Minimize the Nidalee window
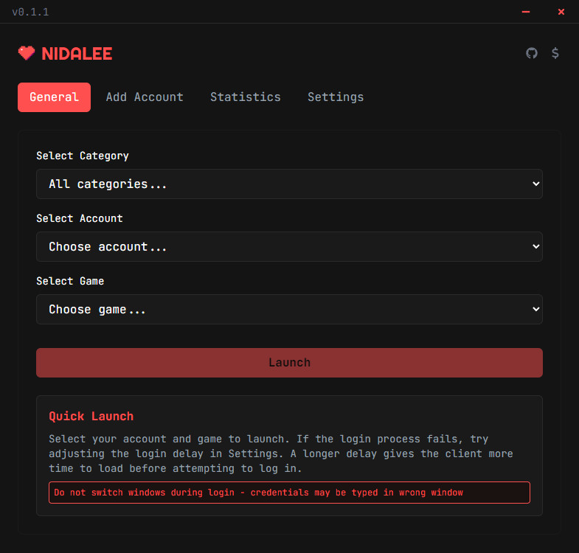 tap(526, 12)
